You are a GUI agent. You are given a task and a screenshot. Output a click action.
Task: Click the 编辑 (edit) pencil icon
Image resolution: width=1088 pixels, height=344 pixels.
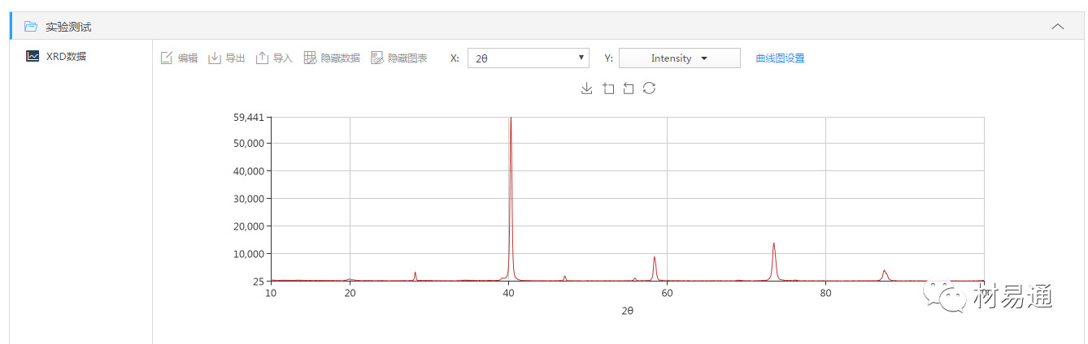(x=167, y=58)
